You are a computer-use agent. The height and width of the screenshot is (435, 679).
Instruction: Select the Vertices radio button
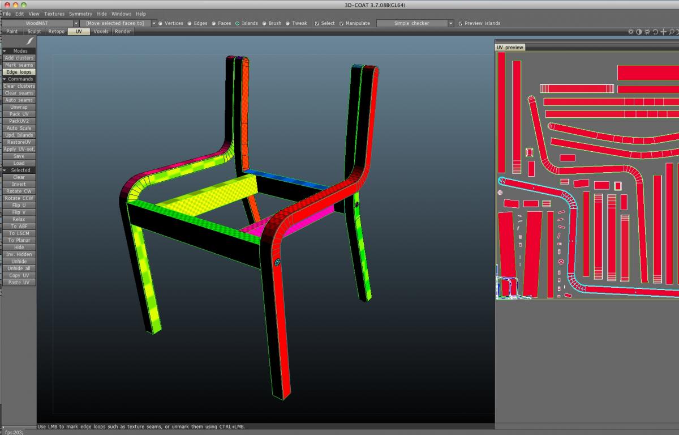[161, 23]
